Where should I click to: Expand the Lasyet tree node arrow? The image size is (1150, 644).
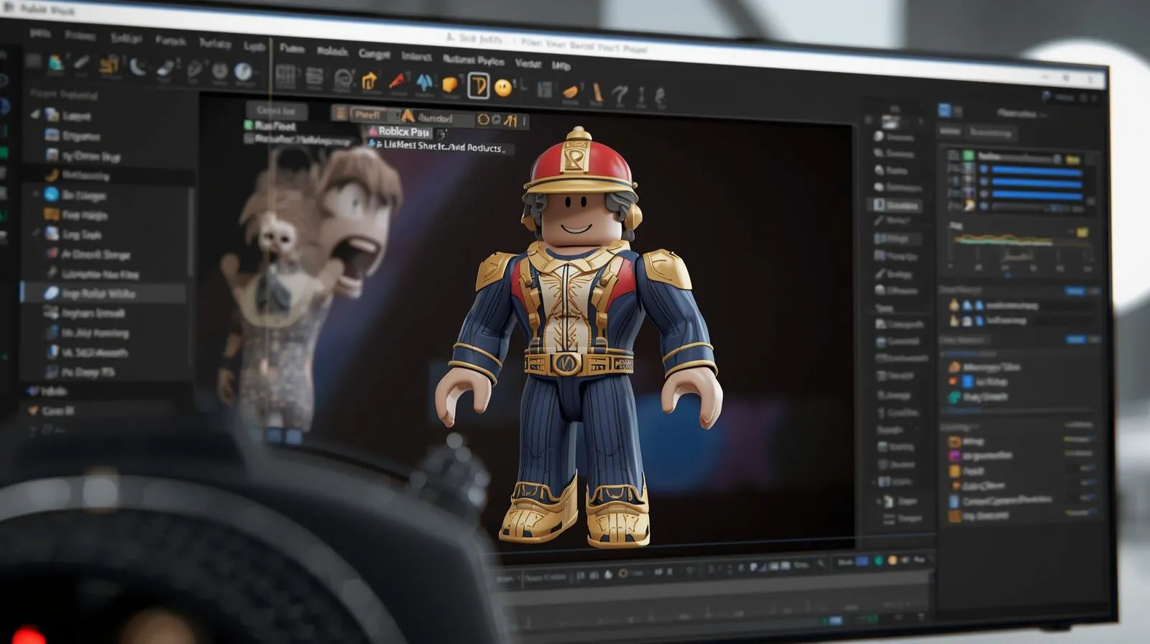[35, 114]
